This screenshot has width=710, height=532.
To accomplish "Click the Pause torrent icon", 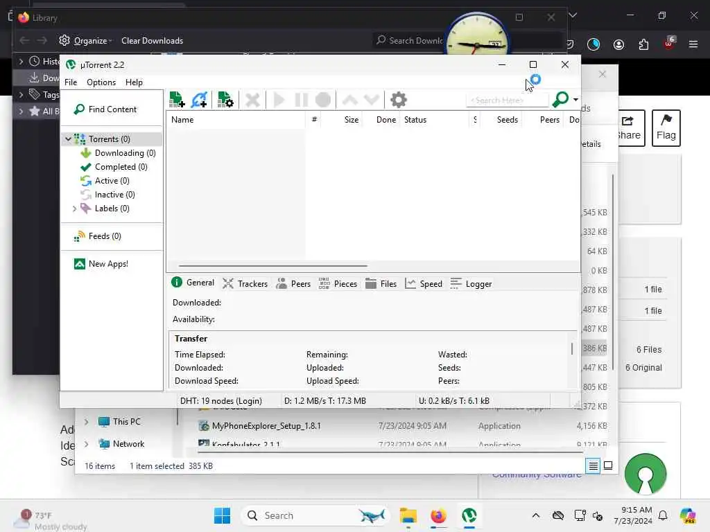I will pyautogui.click(x=301, y=100).
